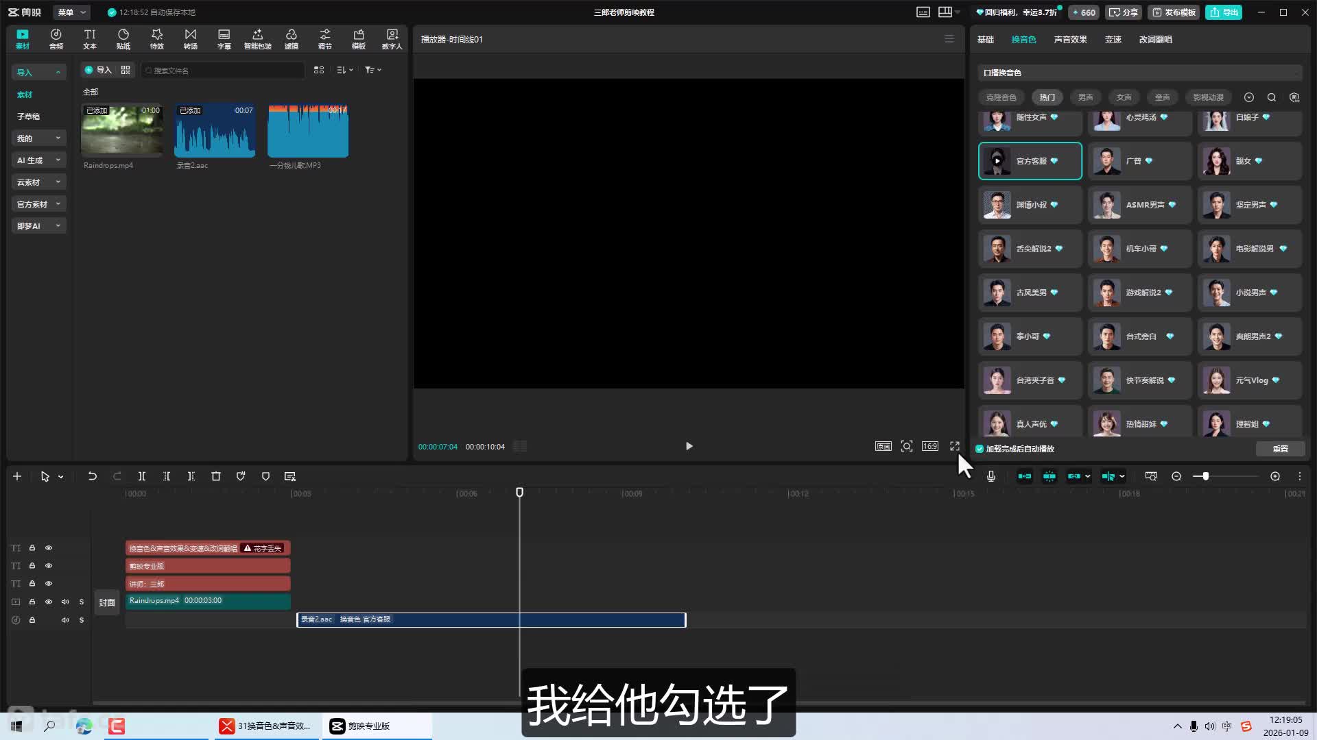This screenshot has width=1317, height=740.
Task: Click the 重置 reset button
Action: coord(1280,449)
